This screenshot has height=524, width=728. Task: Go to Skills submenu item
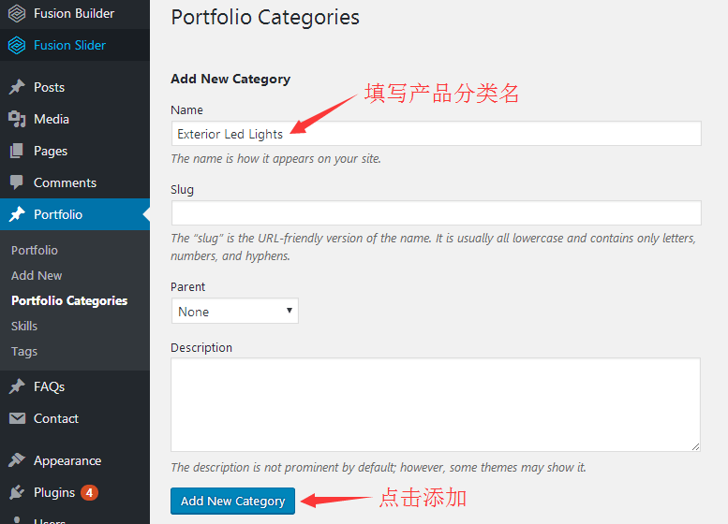coord(24,326)
